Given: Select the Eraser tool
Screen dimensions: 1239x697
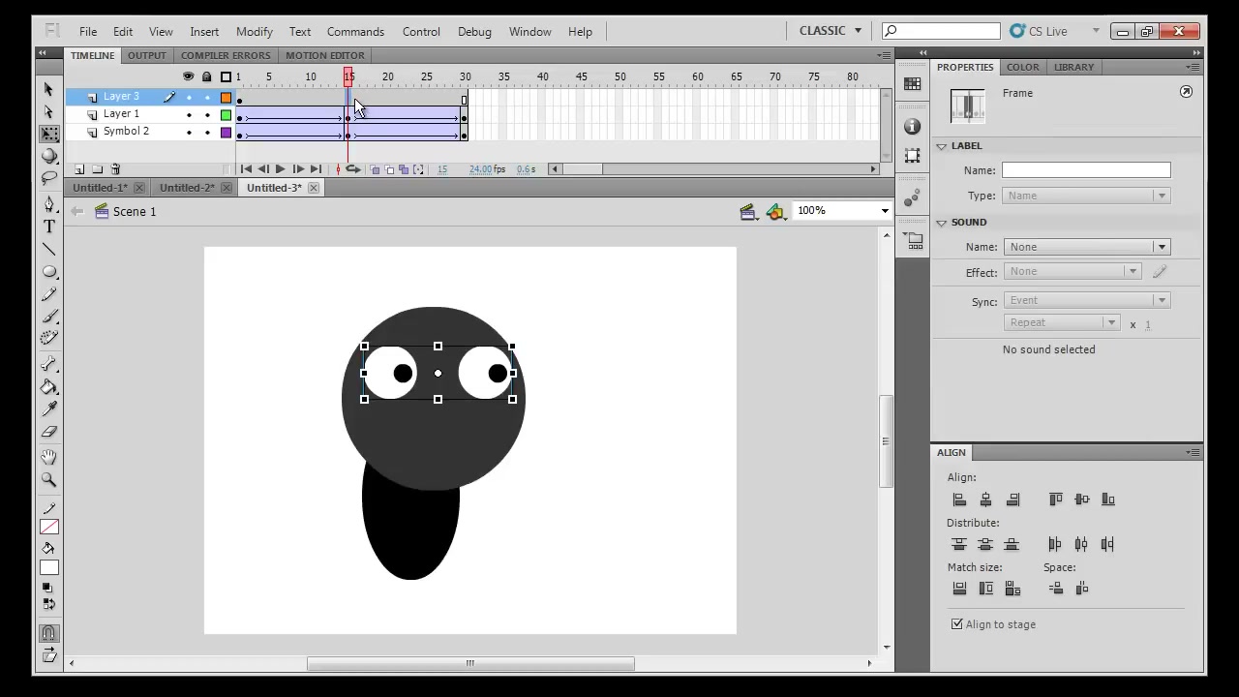Looking at the screenshot, I should (49, 431).
